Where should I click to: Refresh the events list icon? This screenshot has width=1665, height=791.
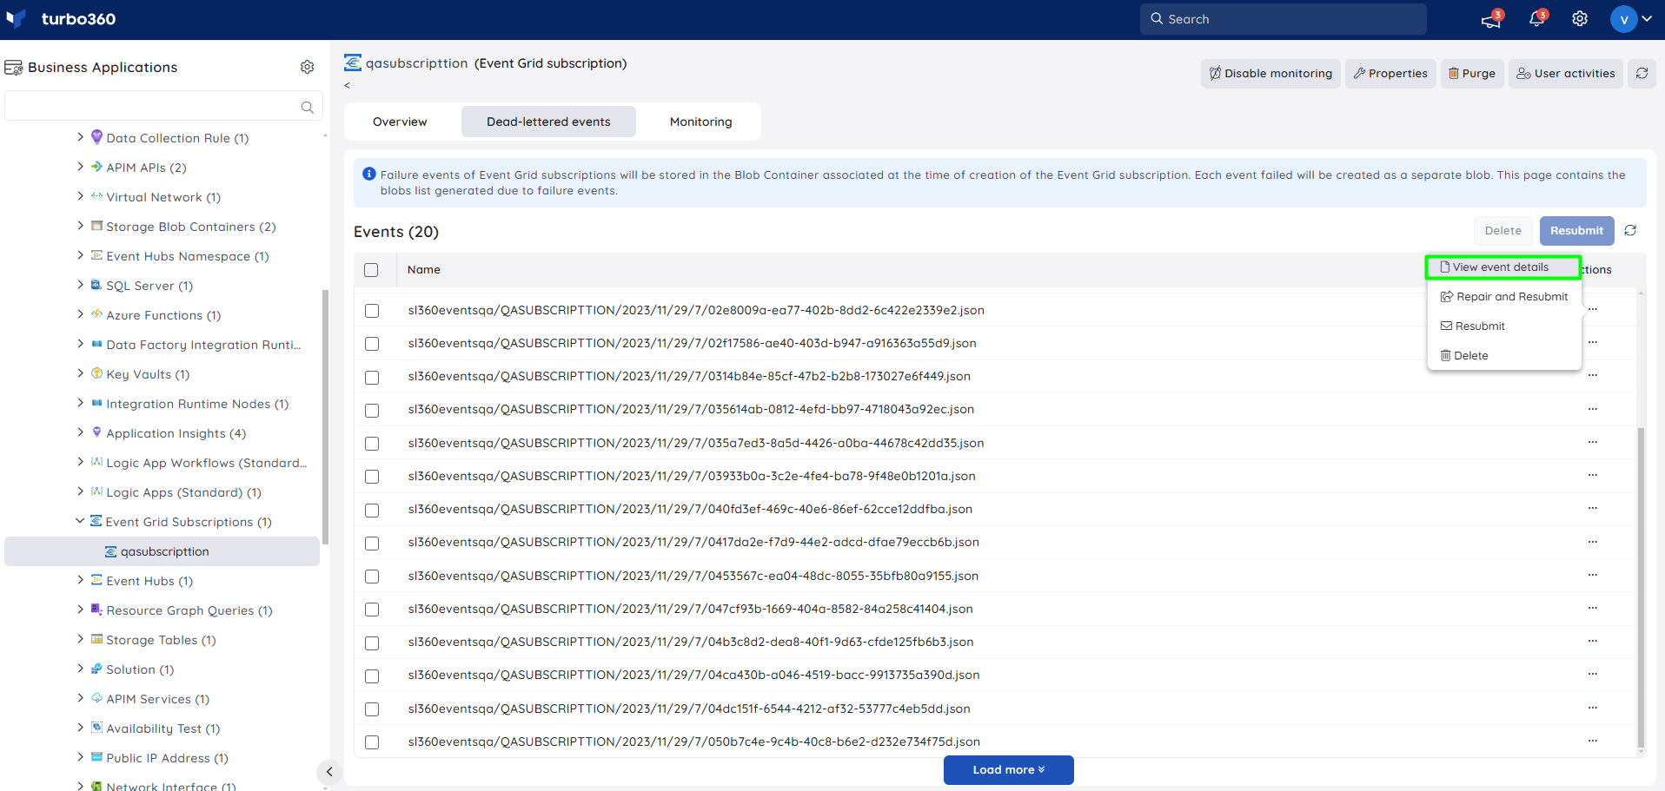[x=1630, y=231]
